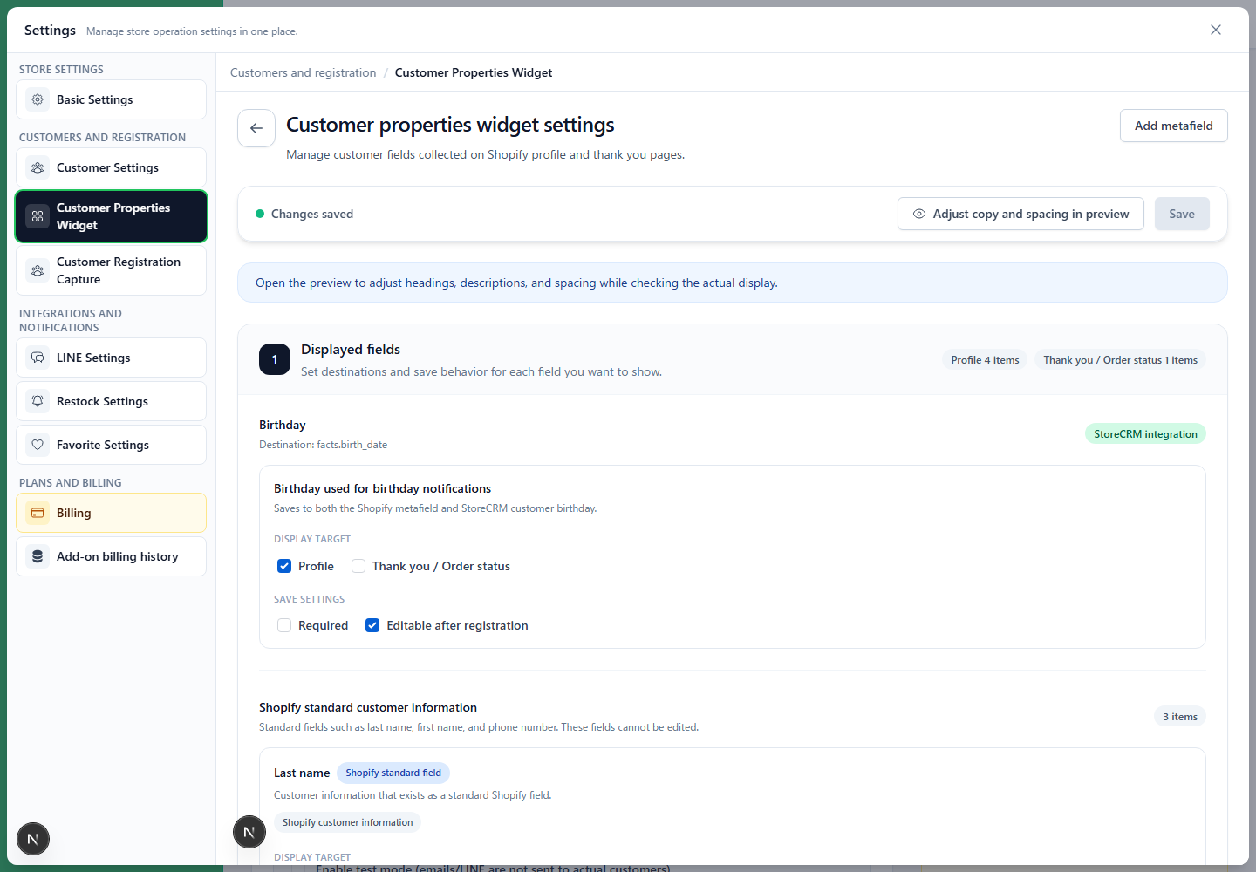Close the Settings dialog
The width and height of the screenshot is (1256, 872).
pyautogui.click(x=1216, y=30)
